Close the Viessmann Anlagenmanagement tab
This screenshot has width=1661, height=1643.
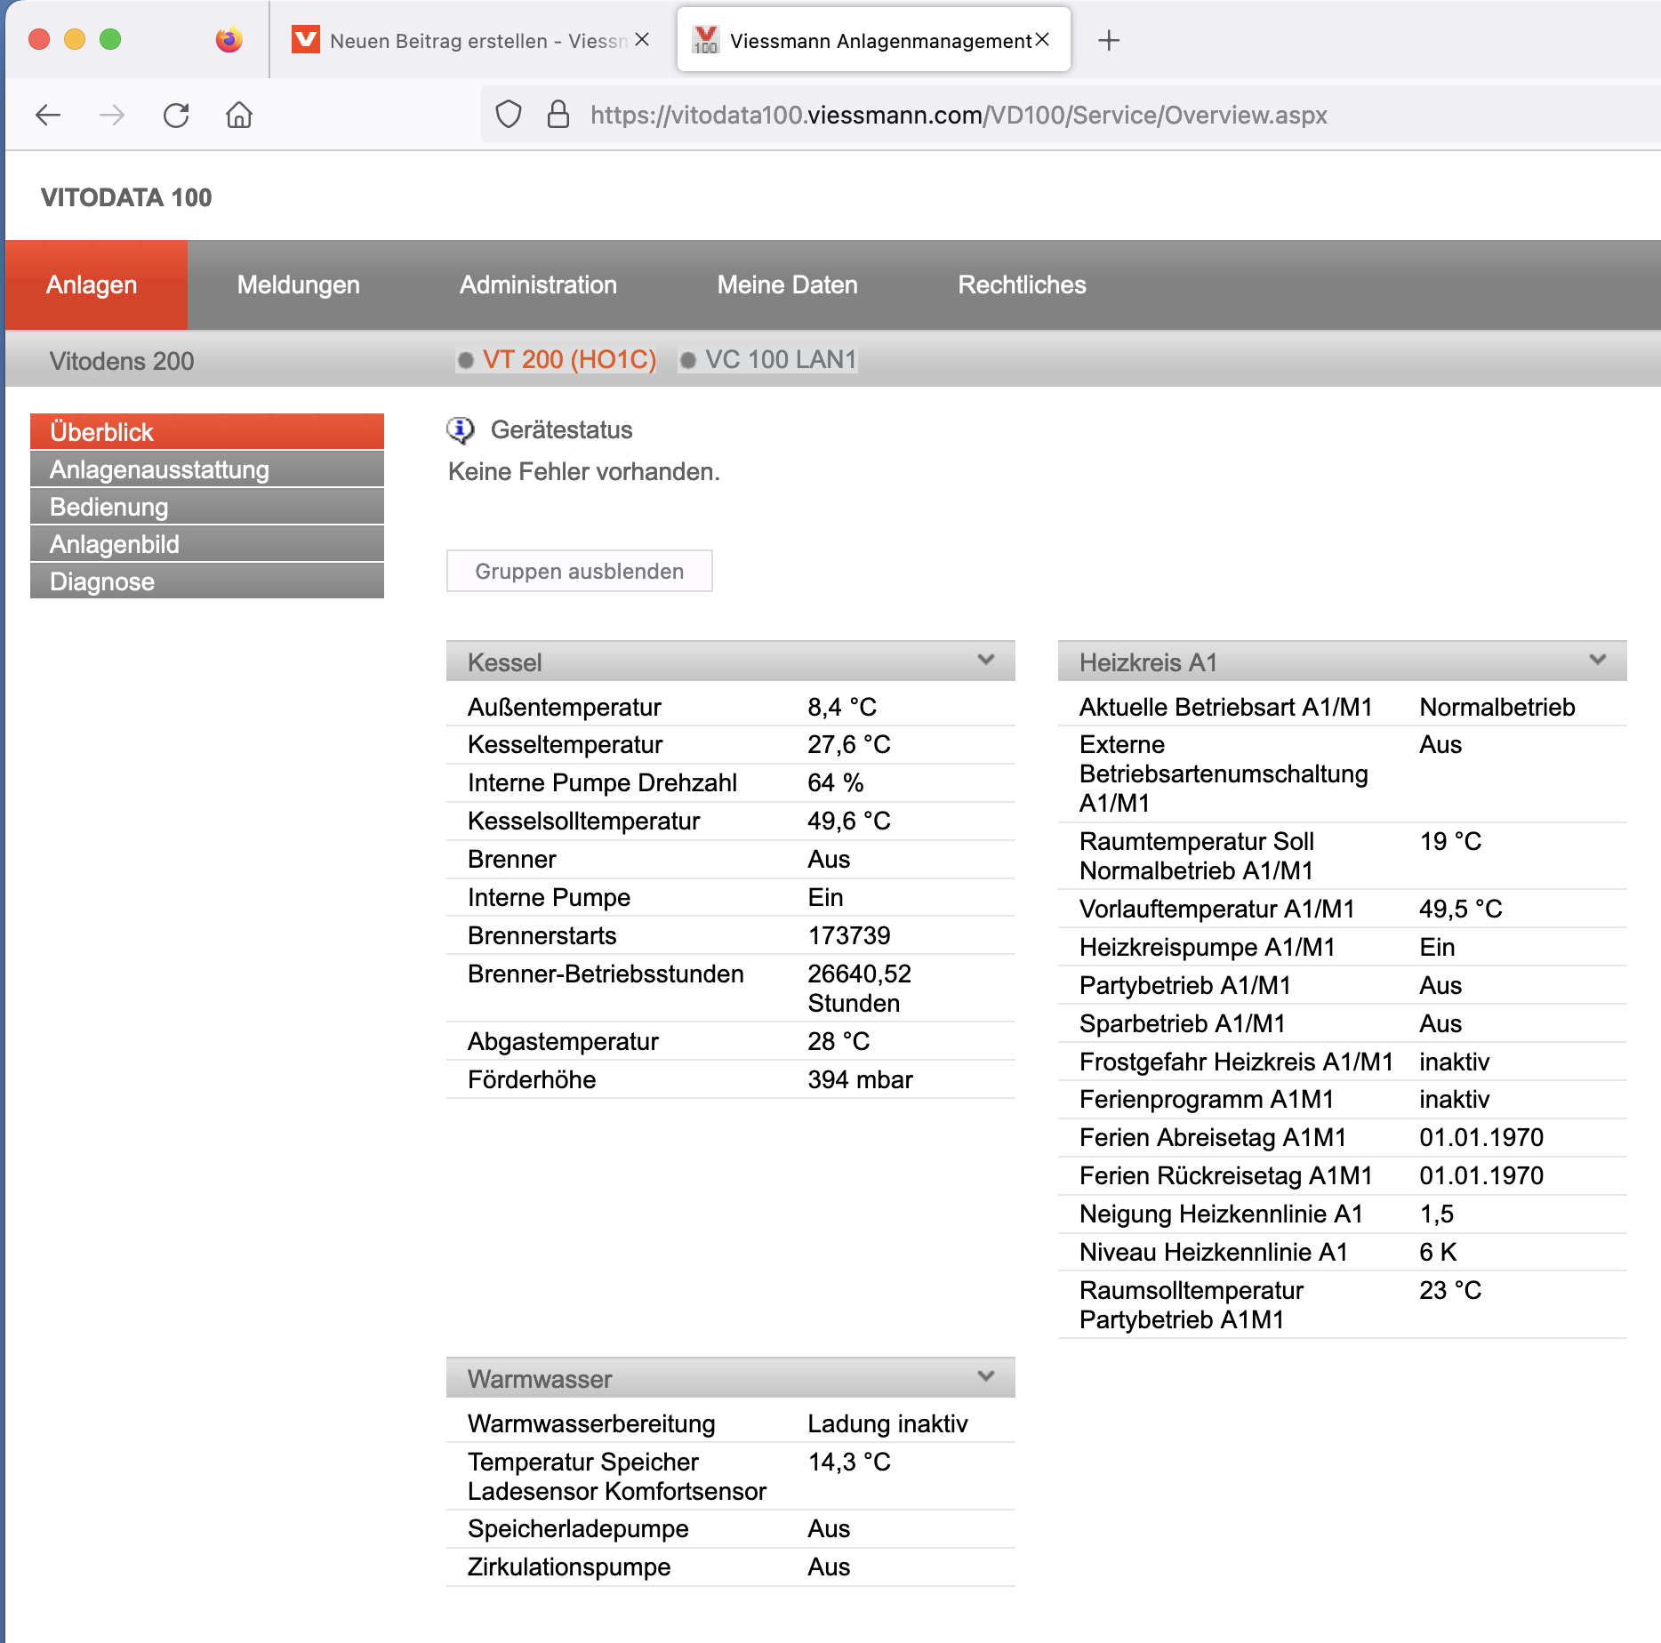(1043, 40)
